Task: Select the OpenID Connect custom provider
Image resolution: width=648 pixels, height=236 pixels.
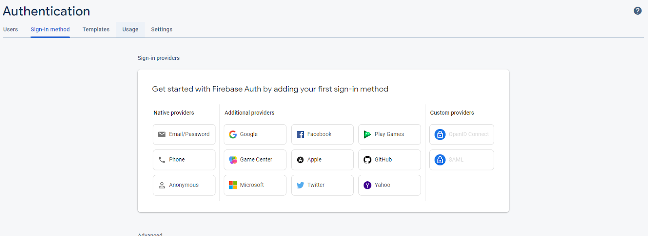Action: tap(461, 134)
